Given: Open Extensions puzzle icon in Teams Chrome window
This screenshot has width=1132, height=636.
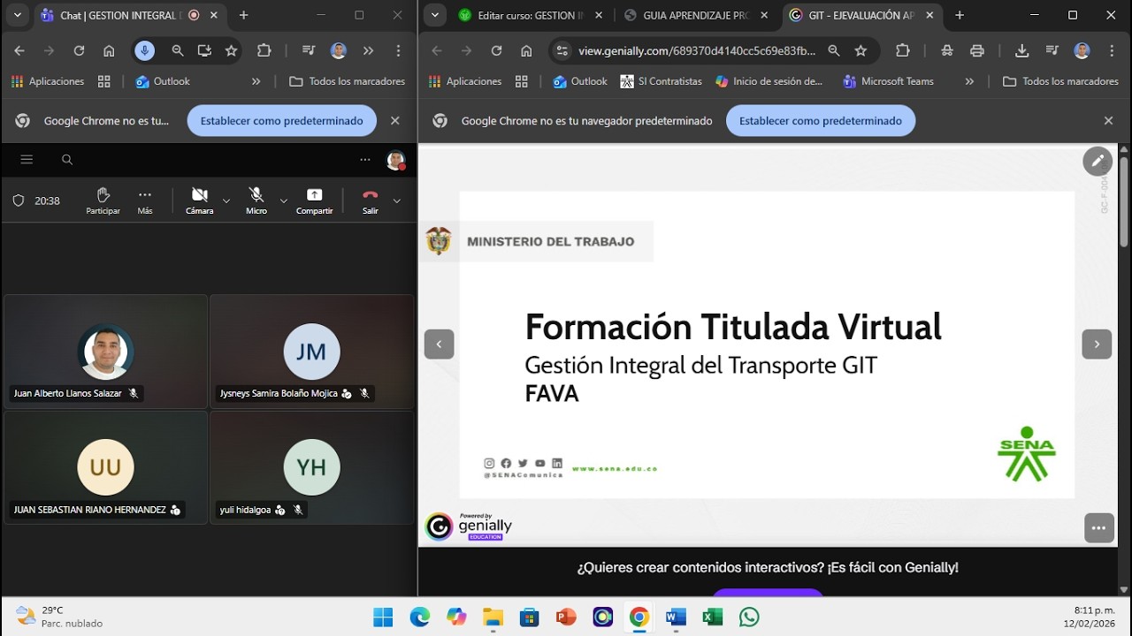Looking at the screenshot, I should (x=264, y=51).
